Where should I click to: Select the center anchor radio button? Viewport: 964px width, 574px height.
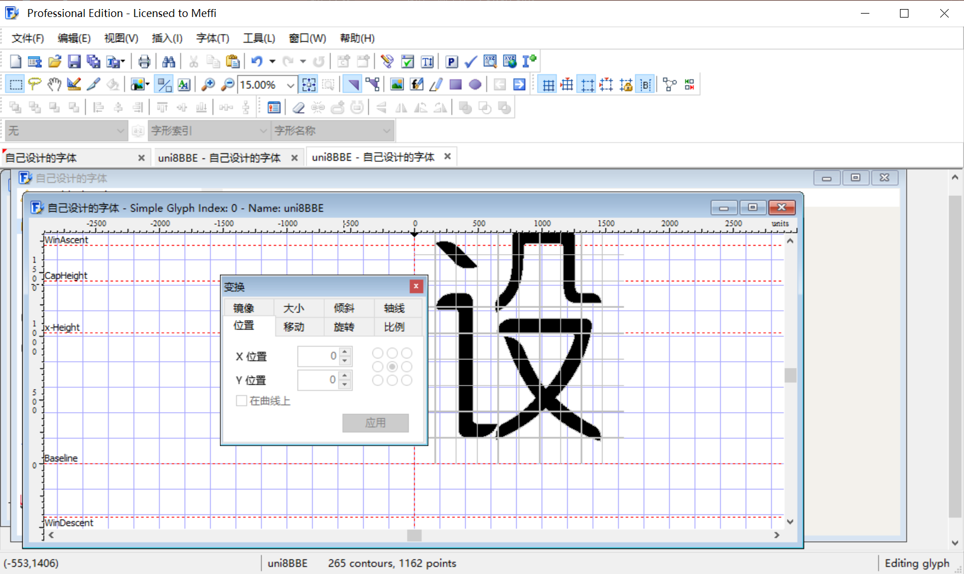(392, 367)
